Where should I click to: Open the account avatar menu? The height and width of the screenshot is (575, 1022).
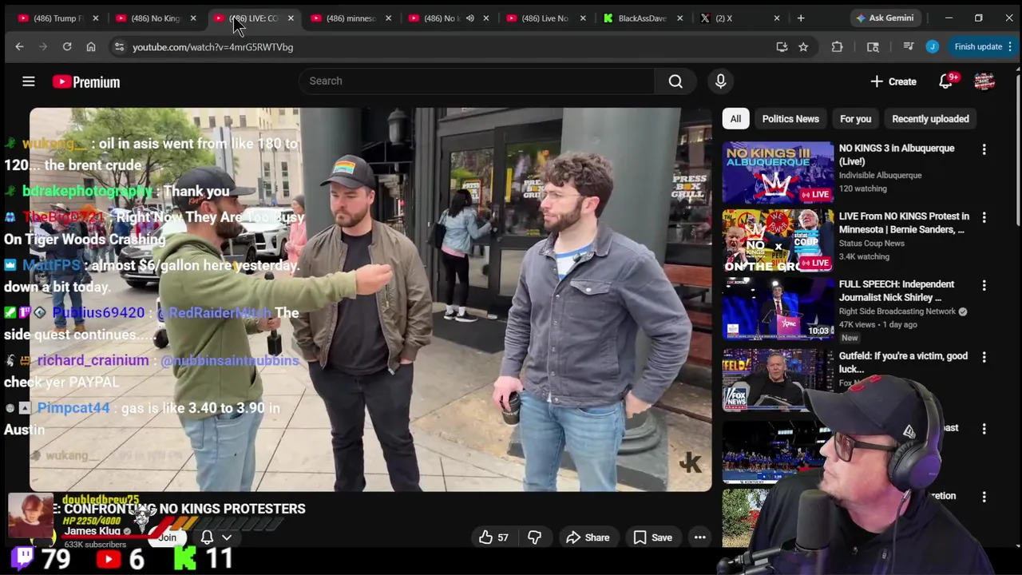pos(984,81)
